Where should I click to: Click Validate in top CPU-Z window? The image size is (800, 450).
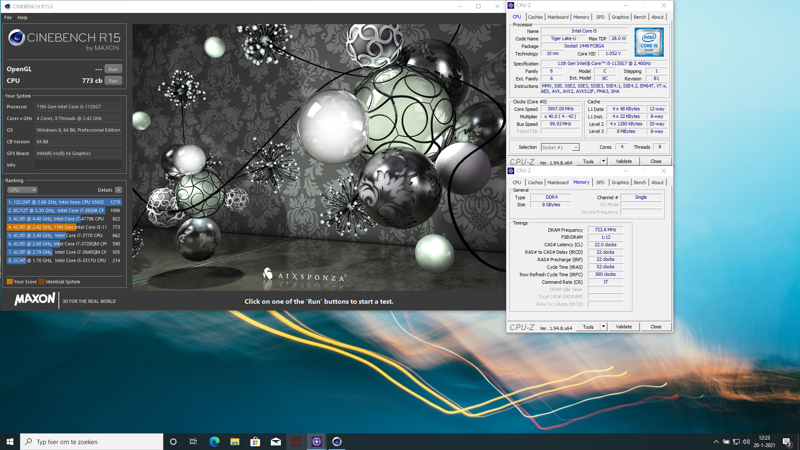click(624, 162)
